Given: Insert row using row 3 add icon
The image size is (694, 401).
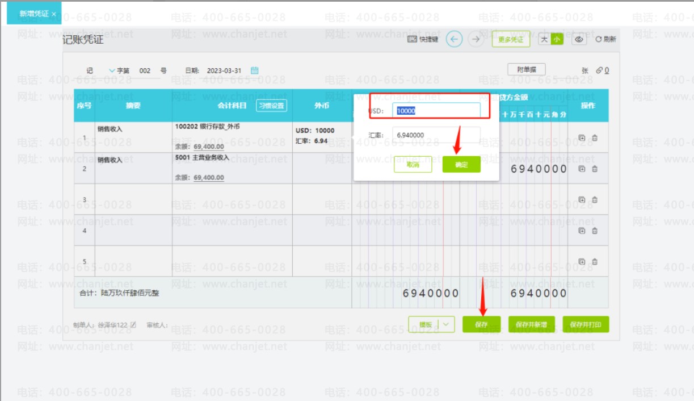Looking at the screenshot, I should (582, 199).
